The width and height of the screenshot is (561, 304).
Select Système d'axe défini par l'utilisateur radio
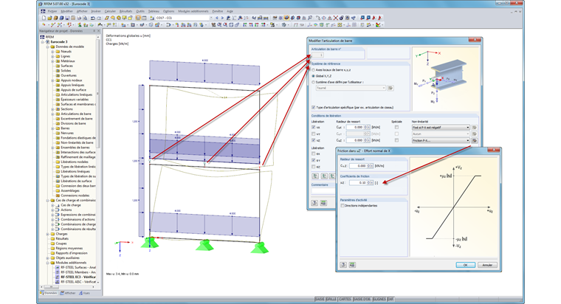coord(314,82)
